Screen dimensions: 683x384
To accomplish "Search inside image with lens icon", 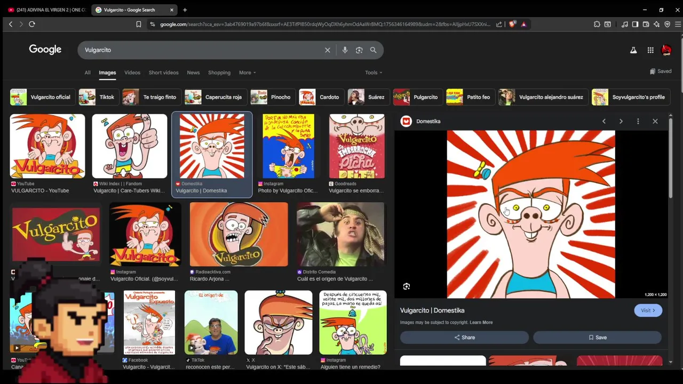I will [x=407, y=286].
